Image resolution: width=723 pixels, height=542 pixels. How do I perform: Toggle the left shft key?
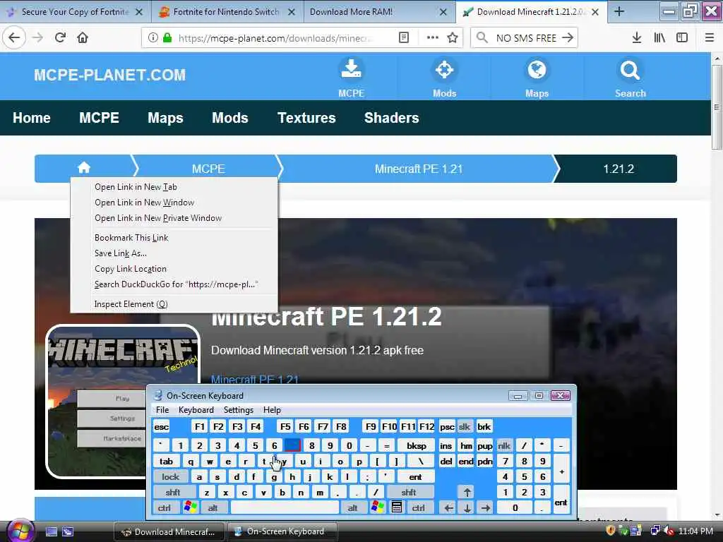point(173,492)
